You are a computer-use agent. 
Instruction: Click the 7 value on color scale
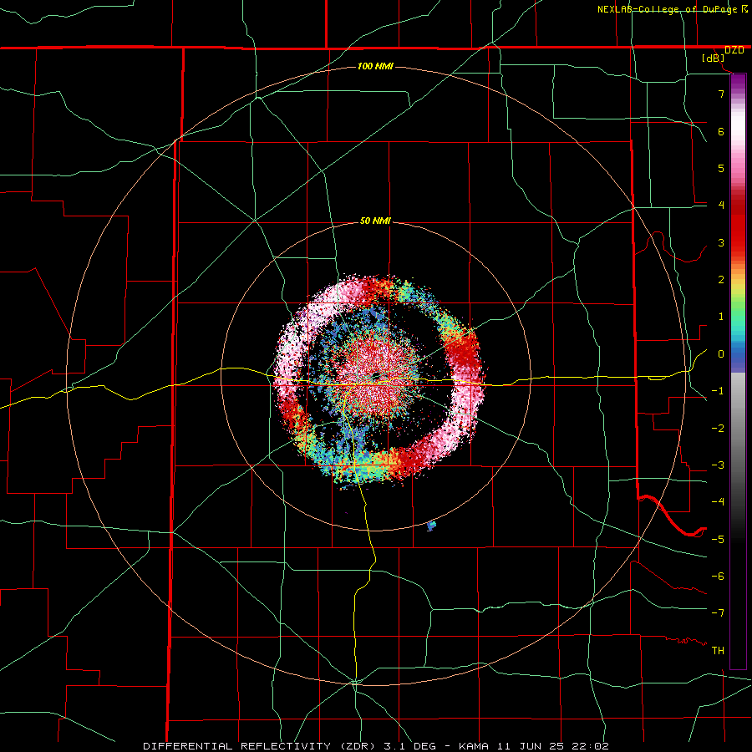coord(721,94)
